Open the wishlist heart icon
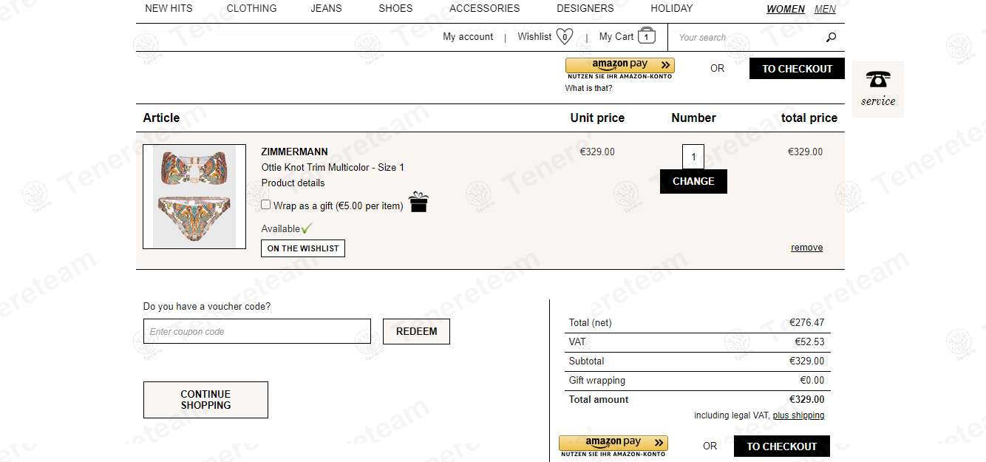The height and width of the screenshot is (462, 986). (x=565, y=36)
